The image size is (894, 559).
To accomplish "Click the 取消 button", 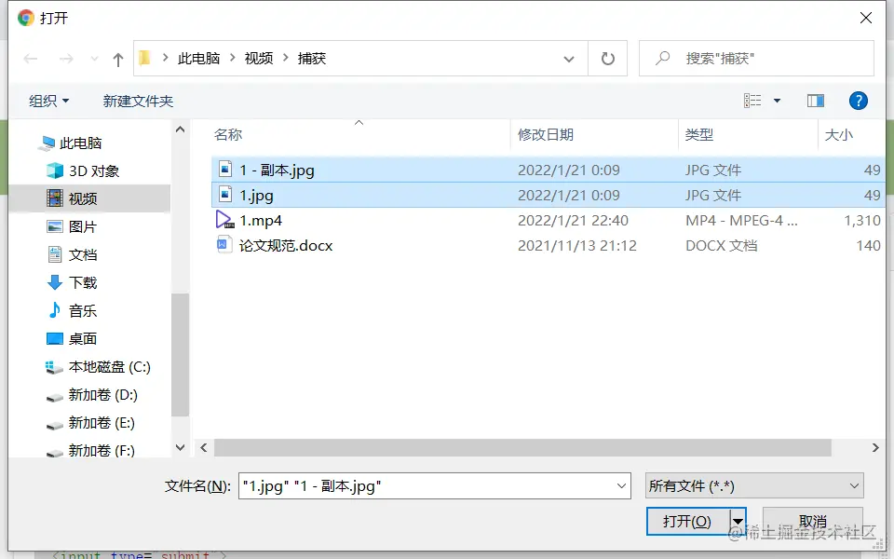I will (813, 522).
